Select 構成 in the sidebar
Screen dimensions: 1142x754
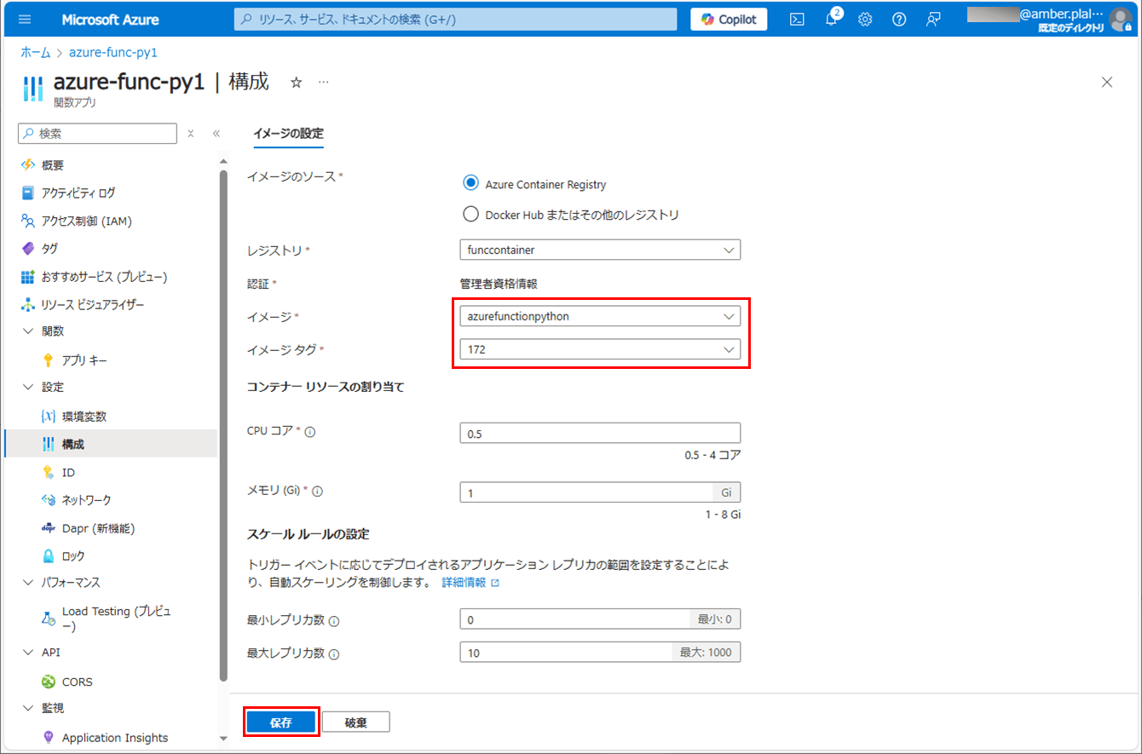coord(111,444)
